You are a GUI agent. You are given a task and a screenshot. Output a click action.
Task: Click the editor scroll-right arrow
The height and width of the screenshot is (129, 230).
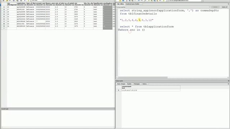point(228,77)
